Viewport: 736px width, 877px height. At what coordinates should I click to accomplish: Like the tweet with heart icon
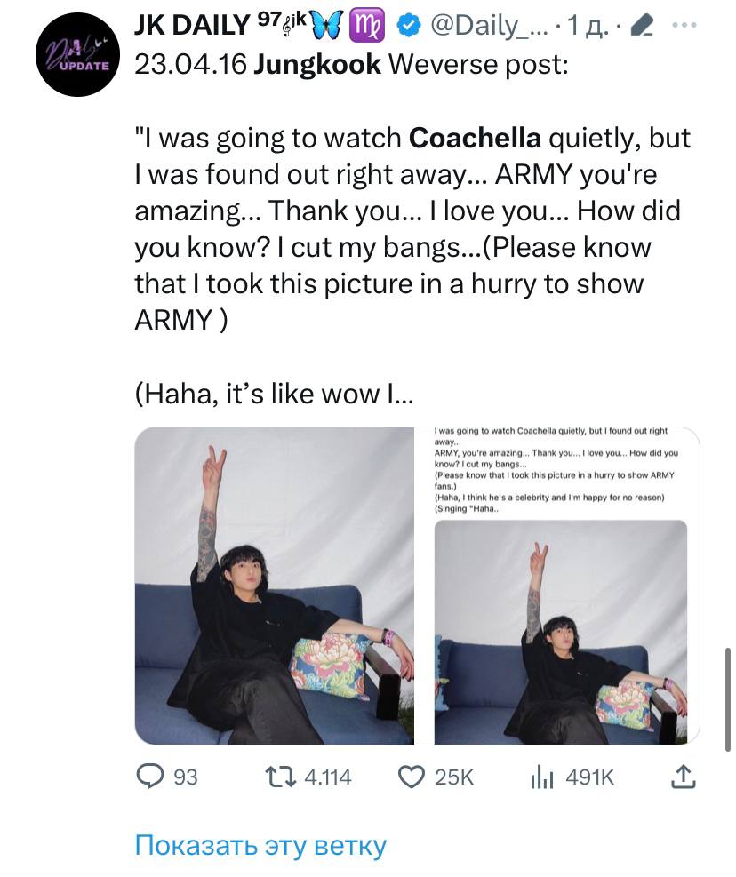coord(410,777)
